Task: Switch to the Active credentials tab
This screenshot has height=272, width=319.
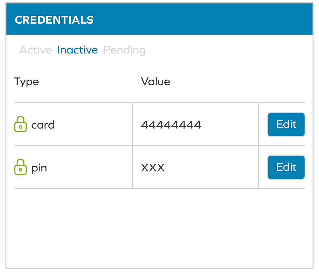Action: tap(35, 50)
